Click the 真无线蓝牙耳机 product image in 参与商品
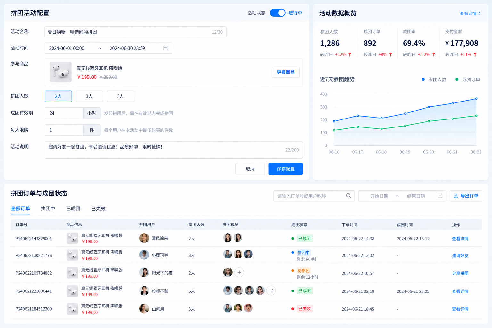The height and width of the screenshot is (328, 492). (61, 72)
